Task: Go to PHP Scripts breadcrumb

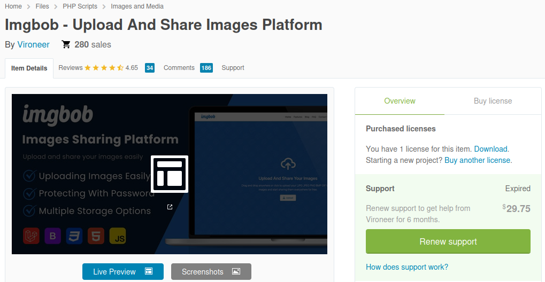Action: pos(80,6)
